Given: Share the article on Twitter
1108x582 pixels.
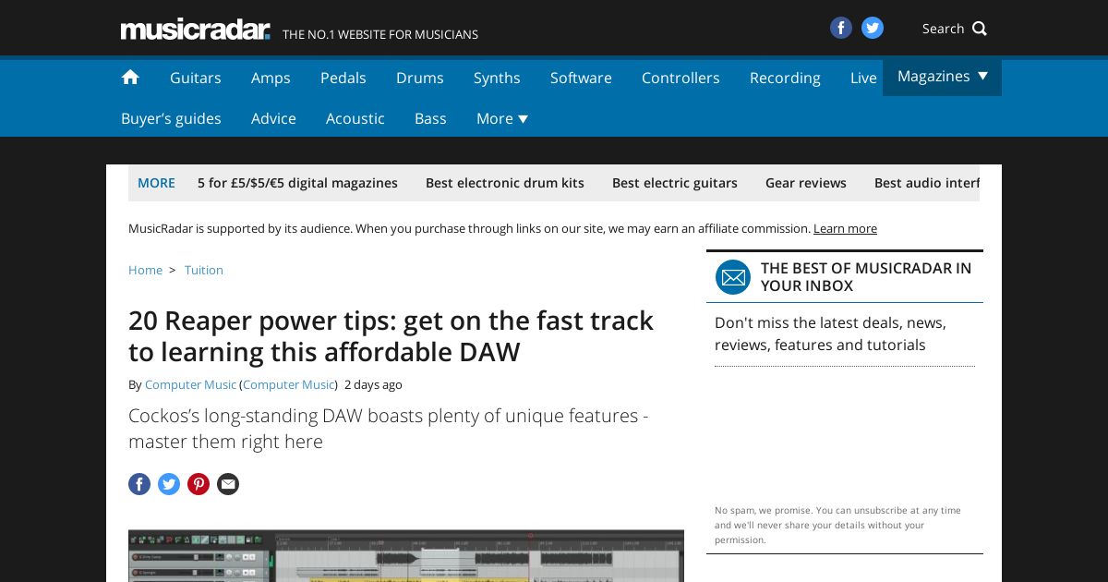Looking at the screenshot, I should coord(169,484).
